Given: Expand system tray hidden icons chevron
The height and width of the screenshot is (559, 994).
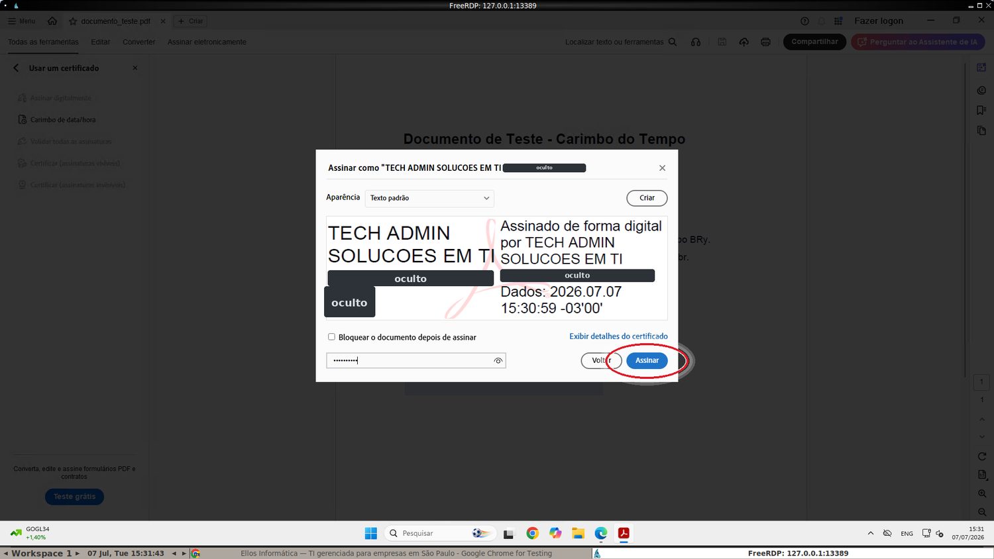Looking at the screenshot, I should click(870, 533).
